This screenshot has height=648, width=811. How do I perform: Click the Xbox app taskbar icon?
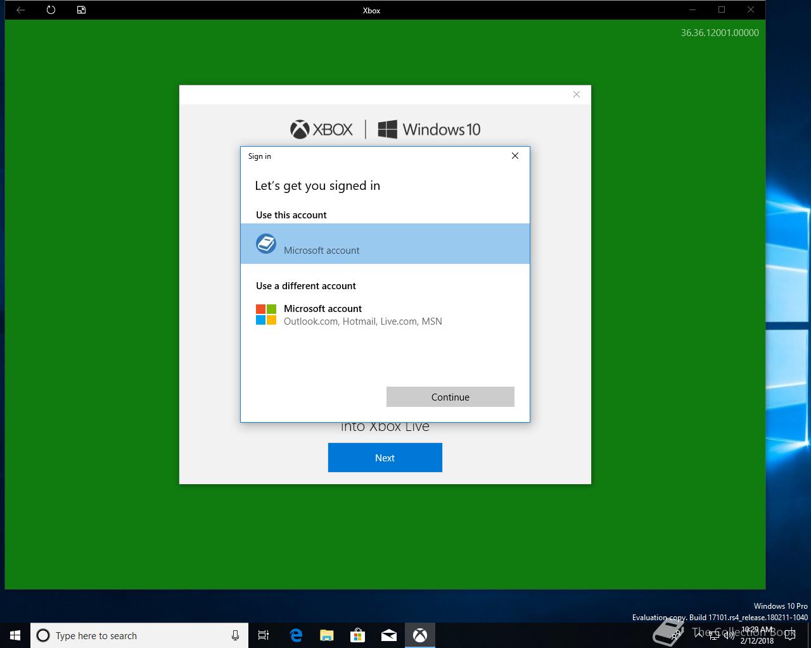(x=420, y=635)
